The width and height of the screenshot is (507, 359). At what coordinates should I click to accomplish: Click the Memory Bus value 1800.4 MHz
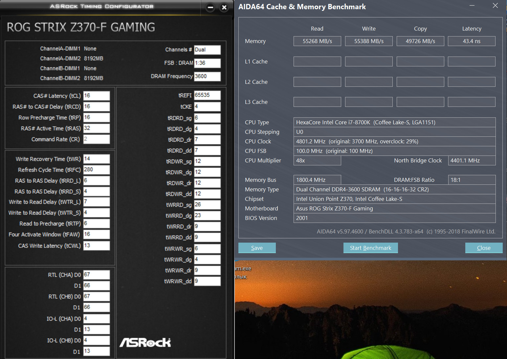(317, 180)
